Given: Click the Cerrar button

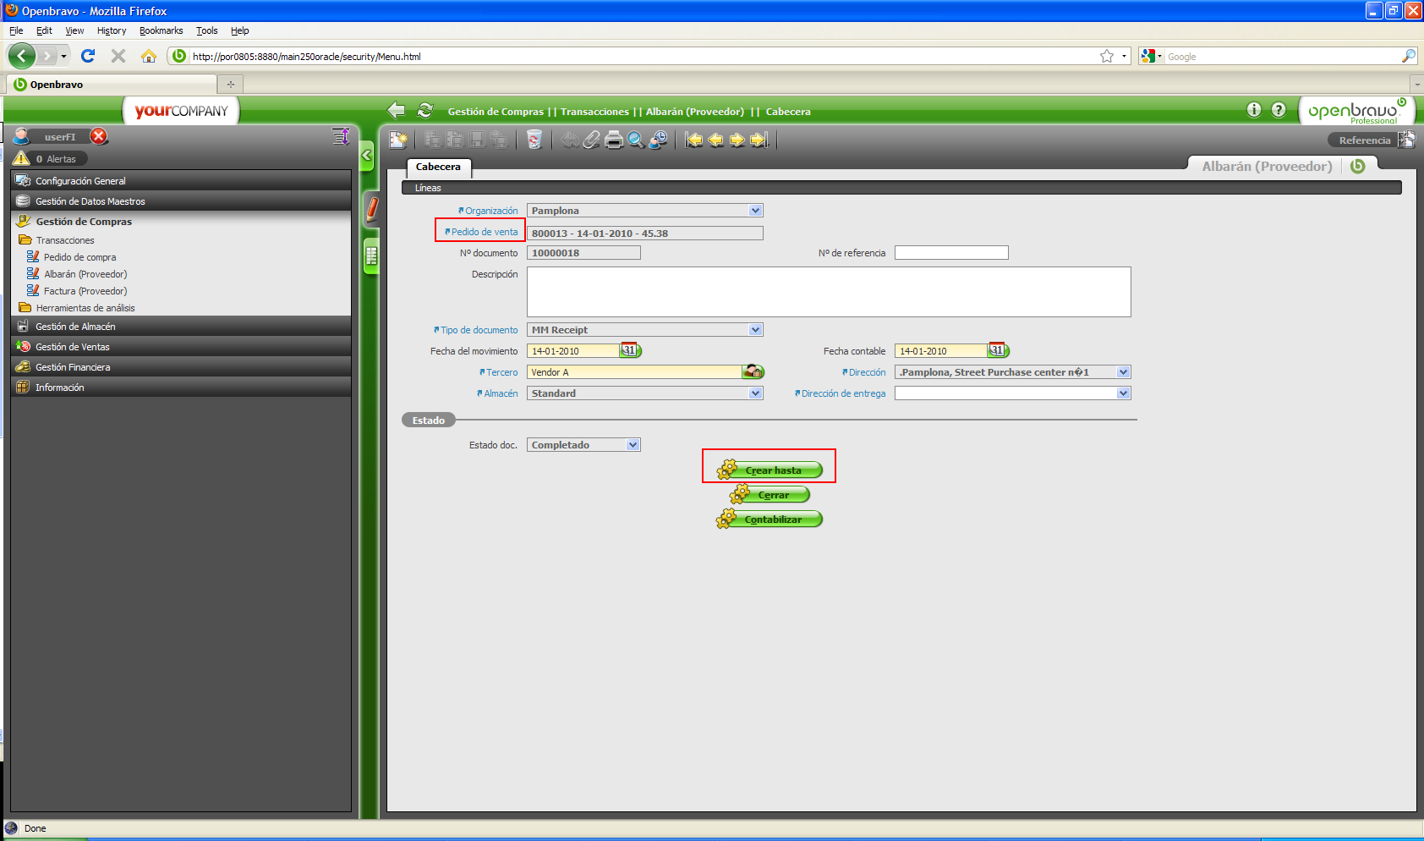Looking at the screenshot, I should [x=770, y=495].
